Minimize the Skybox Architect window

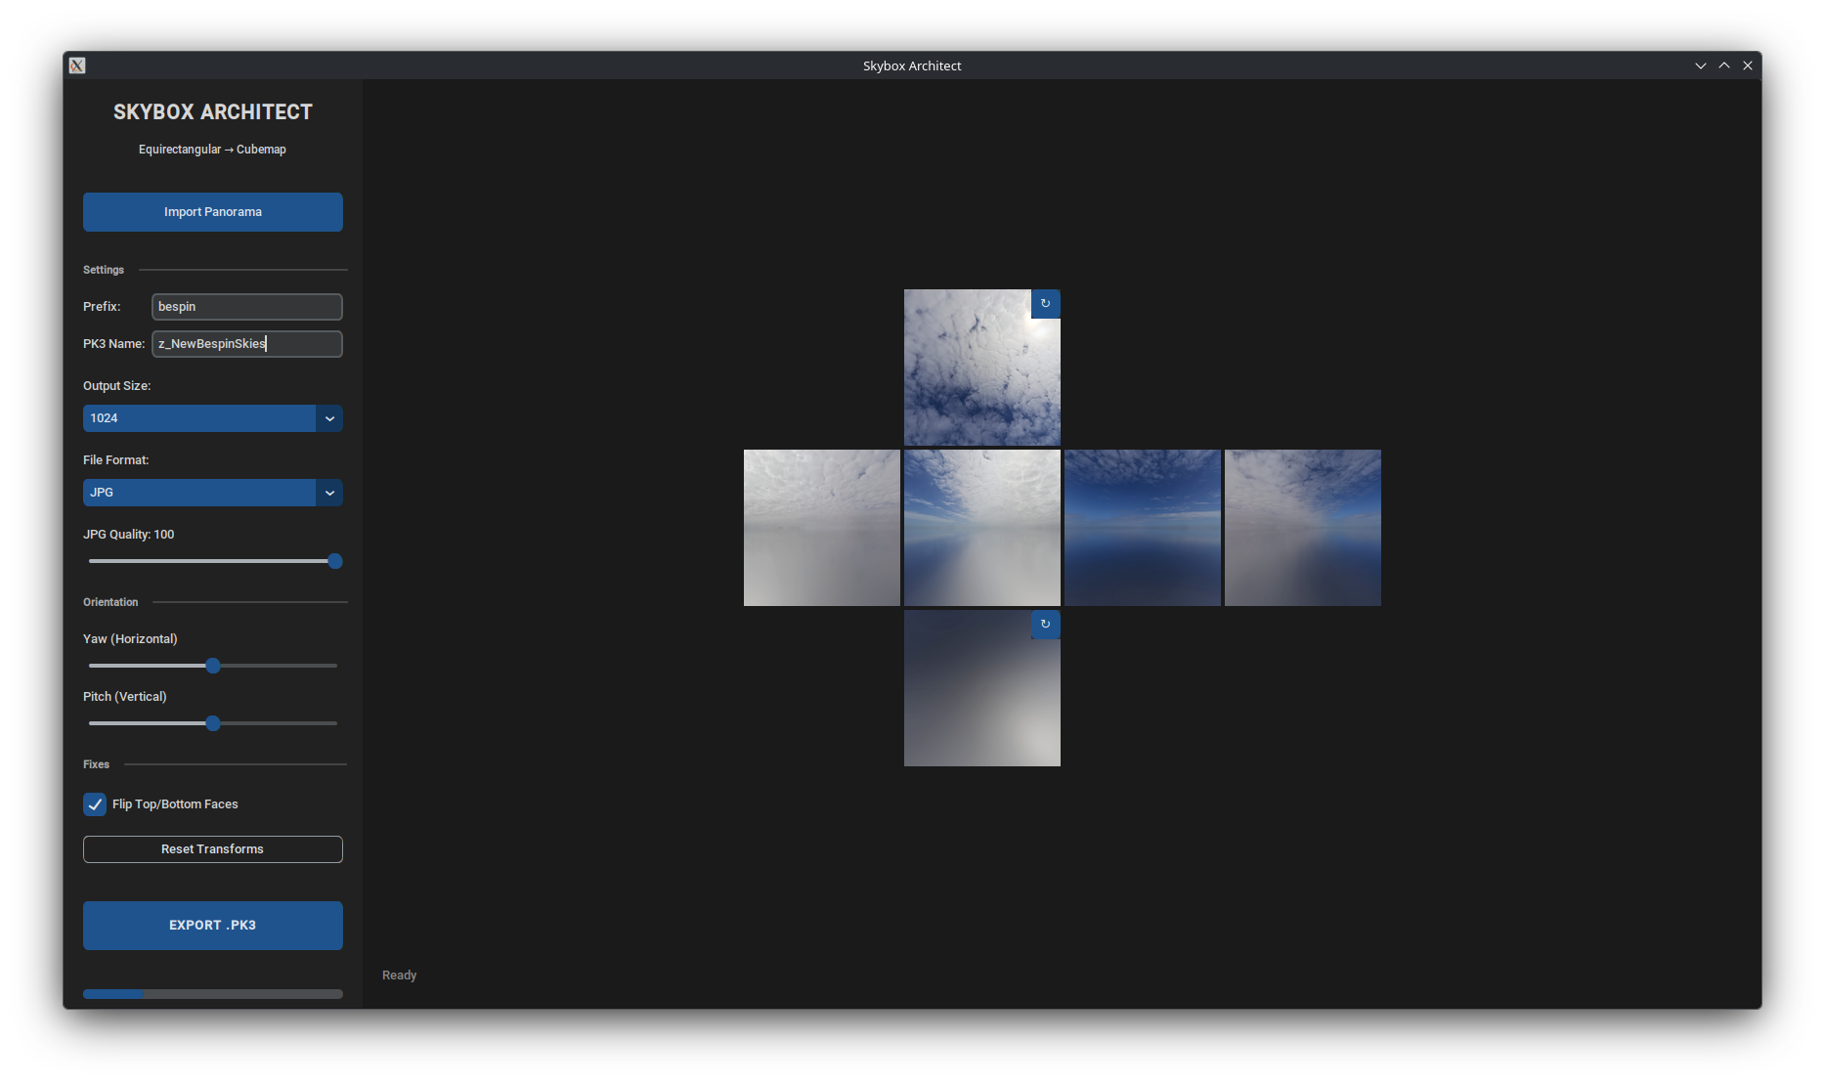click(1701, 65)
